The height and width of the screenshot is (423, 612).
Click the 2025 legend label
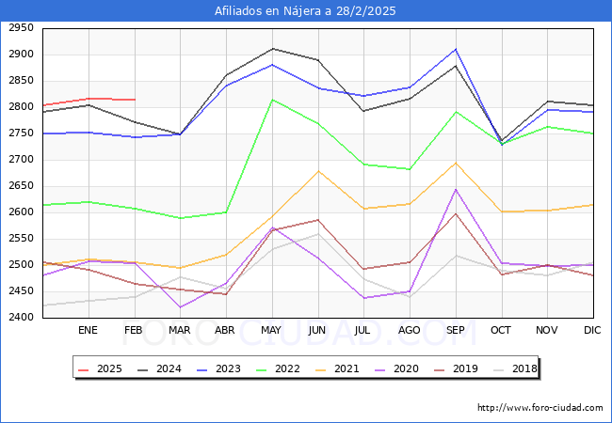click(x=109, y=368)
